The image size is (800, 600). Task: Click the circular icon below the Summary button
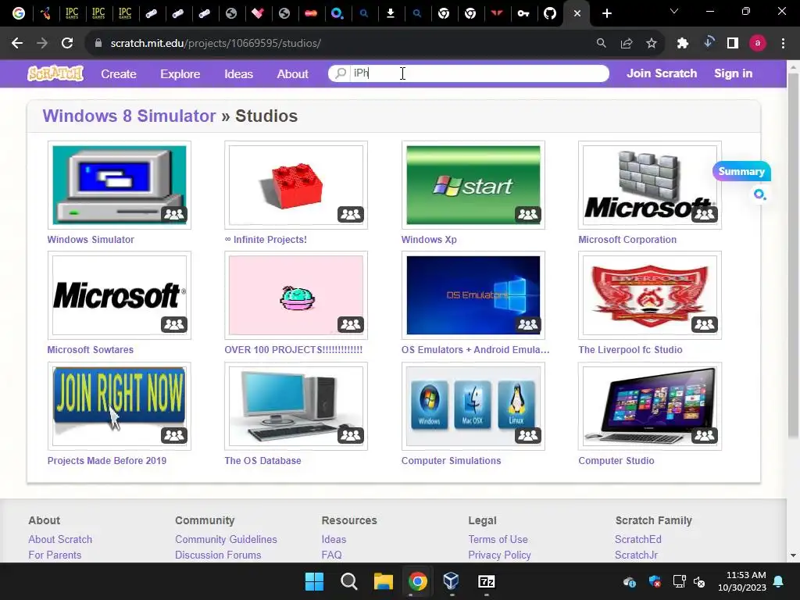pyautogui.click(x=759, y=195)
